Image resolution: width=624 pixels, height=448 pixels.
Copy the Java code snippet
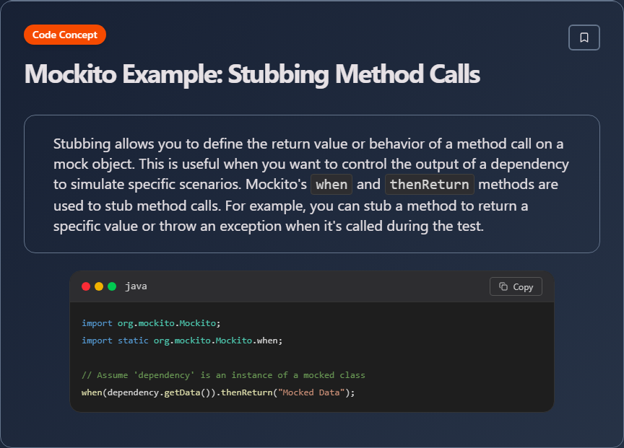point(516,286)
